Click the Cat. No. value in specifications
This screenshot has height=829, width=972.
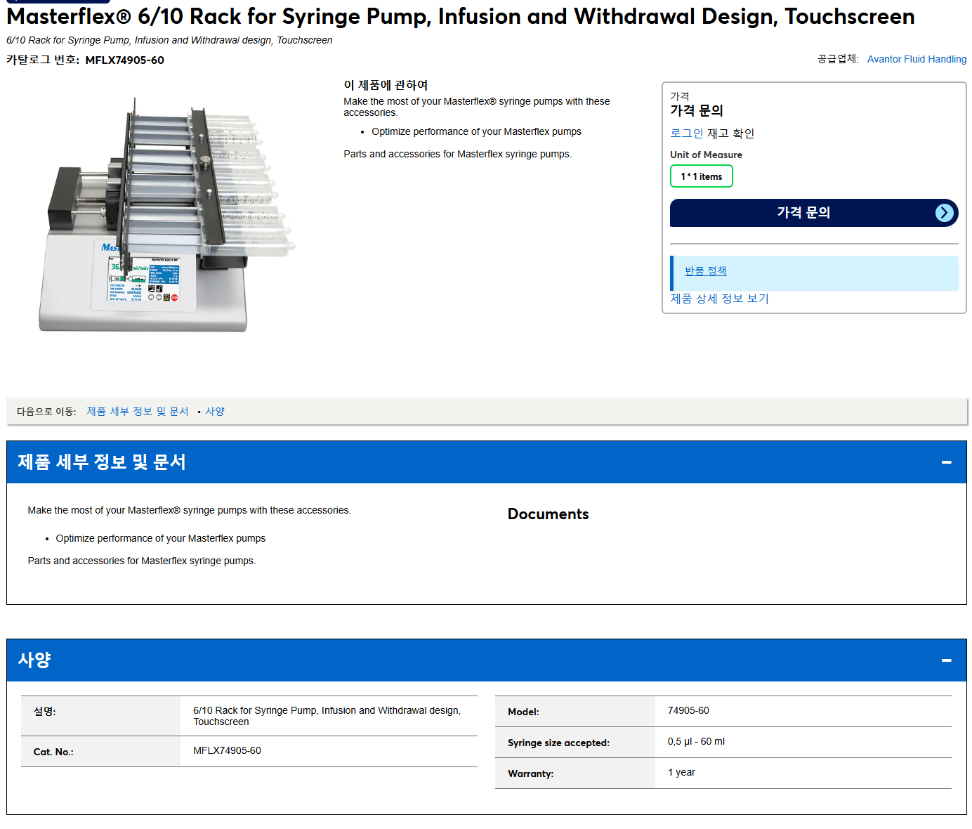point(227,751)
